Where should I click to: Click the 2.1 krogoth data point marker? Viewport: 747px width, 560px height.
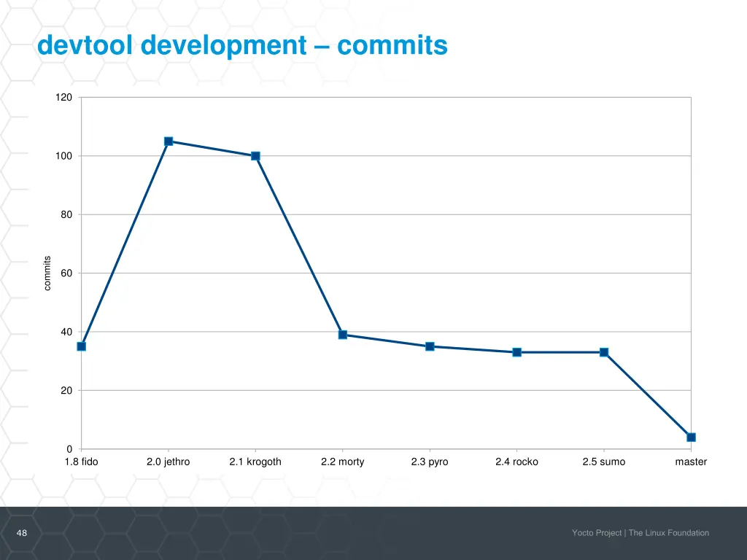click(x=255, y=156)
